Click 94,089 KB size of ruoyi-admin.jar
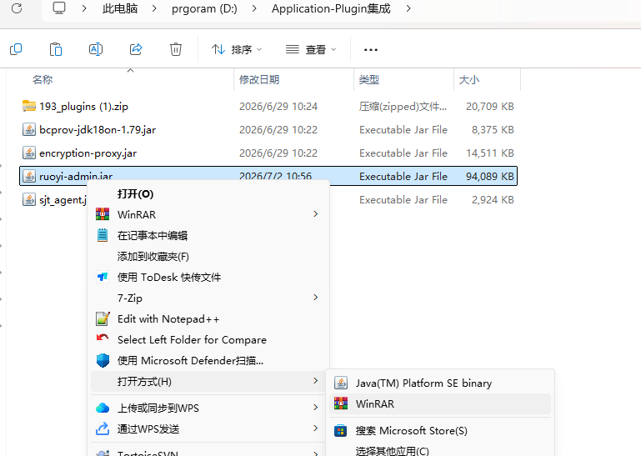 coord(490,176)
